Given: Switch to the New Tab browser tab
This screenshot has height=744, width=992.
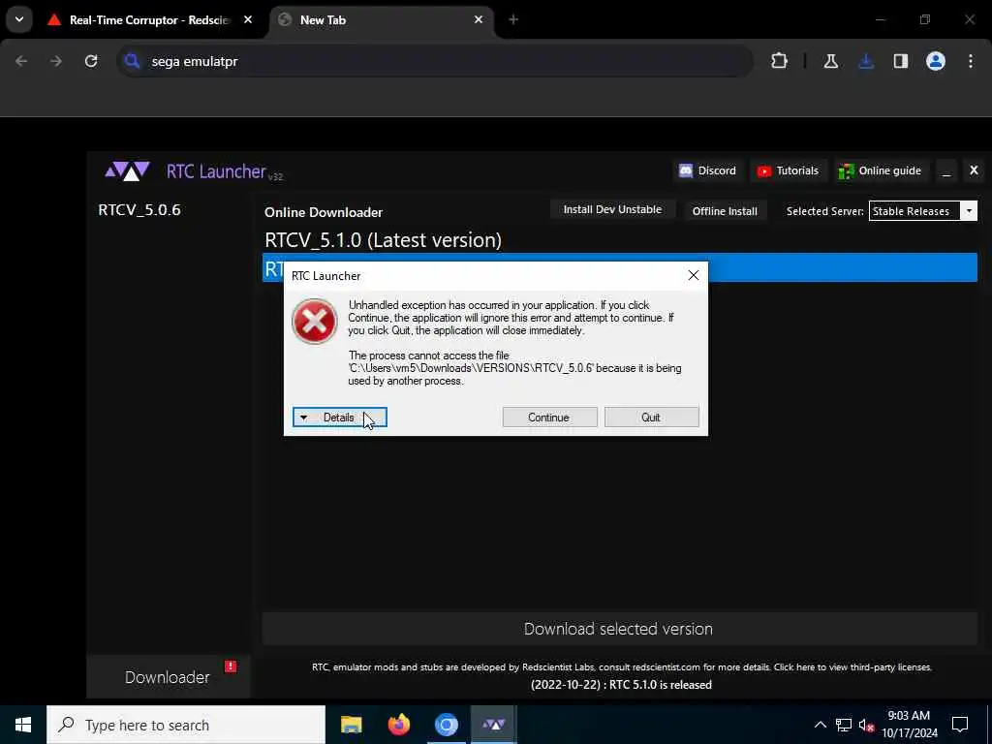Looking at the screenshot, I should (382, 20).
